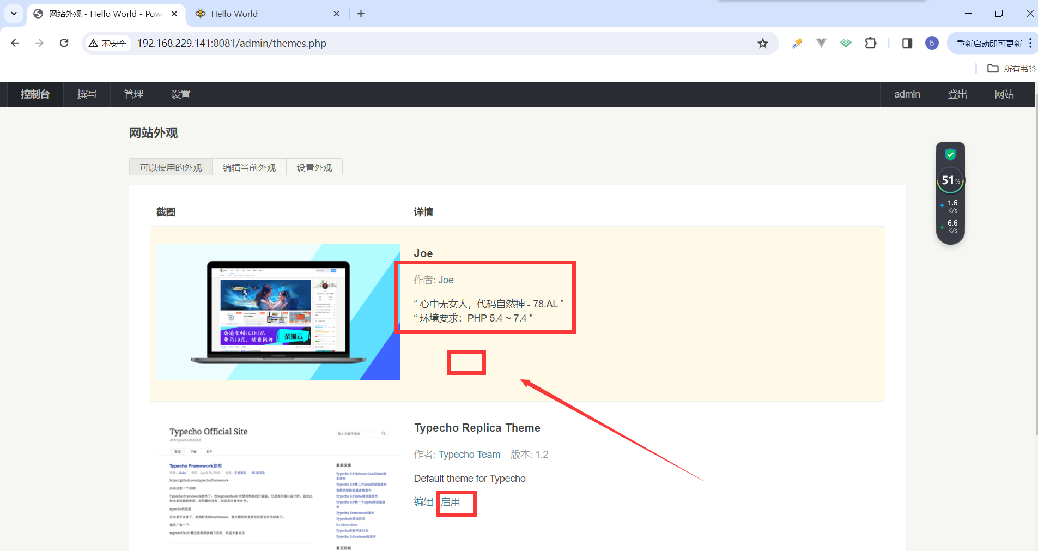The height and width of the screenshot is (551, 1038).
Task: Click the Joe theme screenshot thumbnail
Action: click(278, 312)
